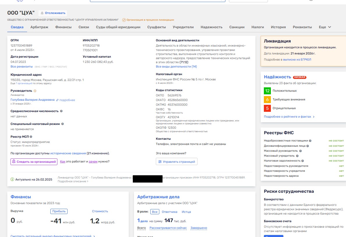
Task: Open the Связи tab
Action: tap(84, 27)
